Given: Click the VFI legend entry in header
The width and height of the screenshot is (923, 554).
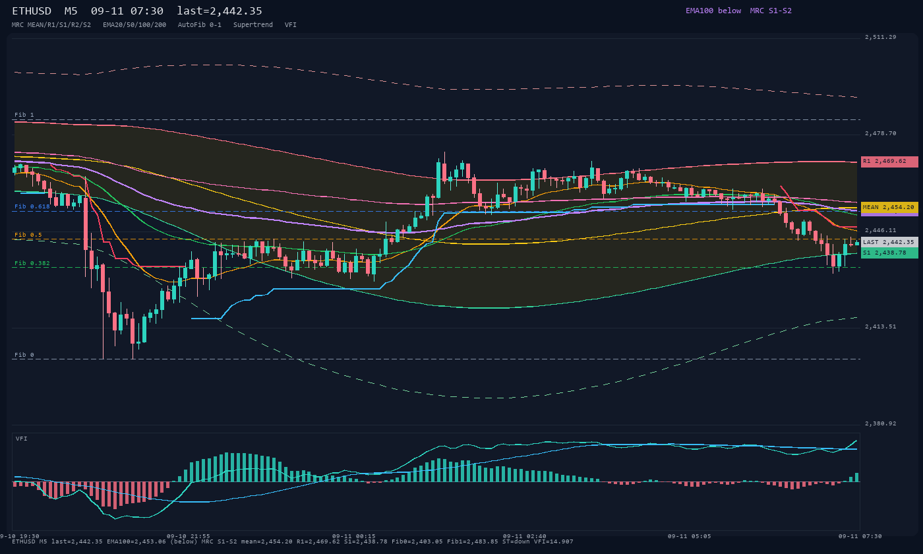Looking at the screenshot, I should 291,24.
